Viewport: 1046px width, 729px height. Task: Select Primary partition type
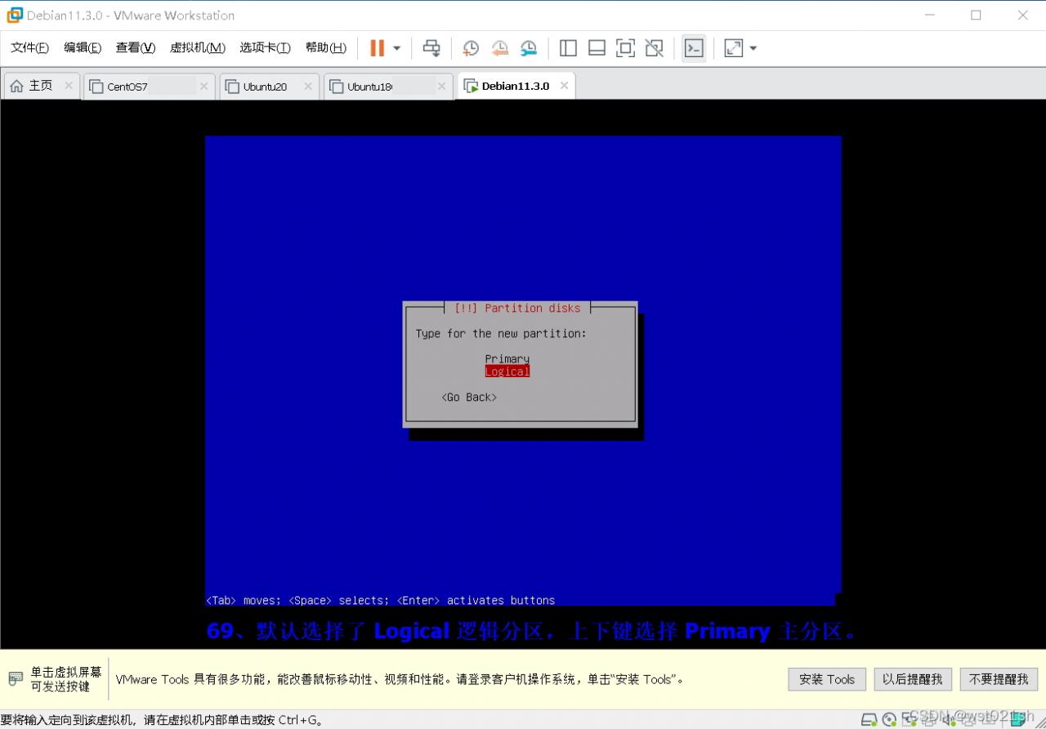507,358
